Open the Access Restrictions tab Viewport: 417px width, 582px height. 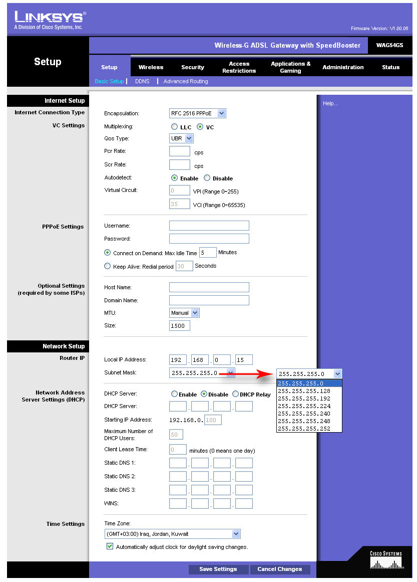(x=239, y=67)
